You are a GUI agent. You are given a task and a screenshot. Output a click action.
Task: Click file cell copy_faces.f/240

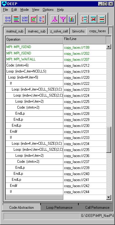pyautogui.click(x=85, y=174)
